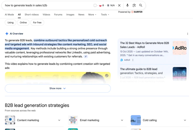Select the All results tab
Viewport: 193px width, 130px height.
click(19, 15)
